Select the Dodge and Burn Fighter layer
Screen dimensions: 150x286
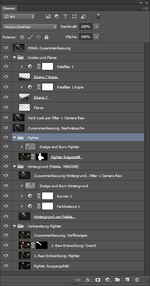pyautogui.click(x=78, y=147)
